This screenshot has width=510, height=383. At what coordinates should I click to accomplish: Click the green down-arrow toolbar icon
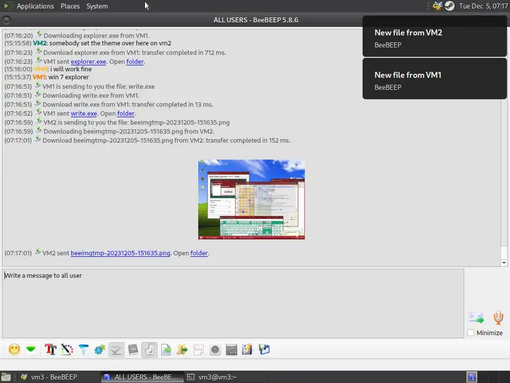[31, 350]
